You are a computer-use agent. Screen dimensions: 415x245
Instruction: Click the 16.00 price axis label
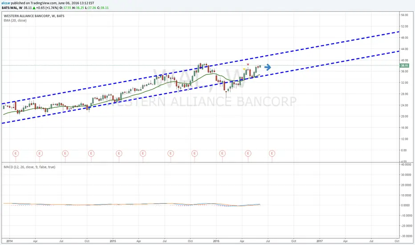pyautogui.click(x=404, y=128)
